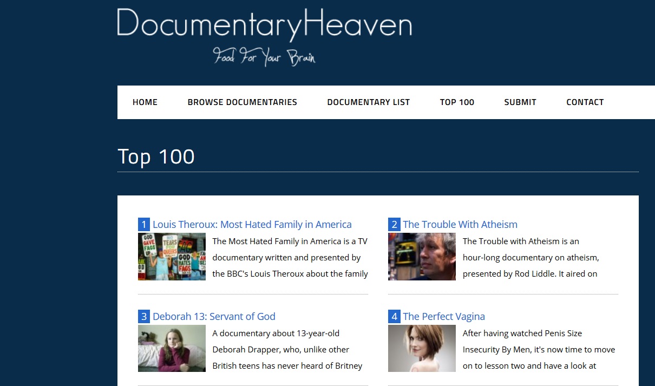
Task: Select Top 100 in the navigation bar
Action: pyautogui.click(x=457, y=102)
